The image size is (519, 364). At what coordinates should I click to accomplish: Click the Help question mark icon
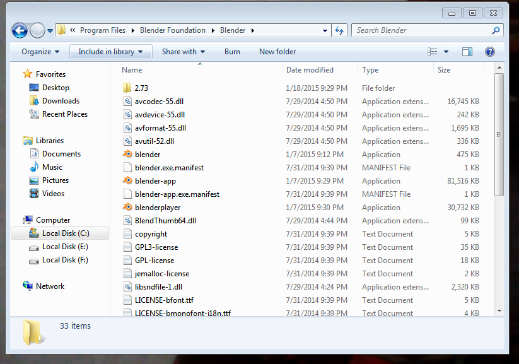point(490,52)
